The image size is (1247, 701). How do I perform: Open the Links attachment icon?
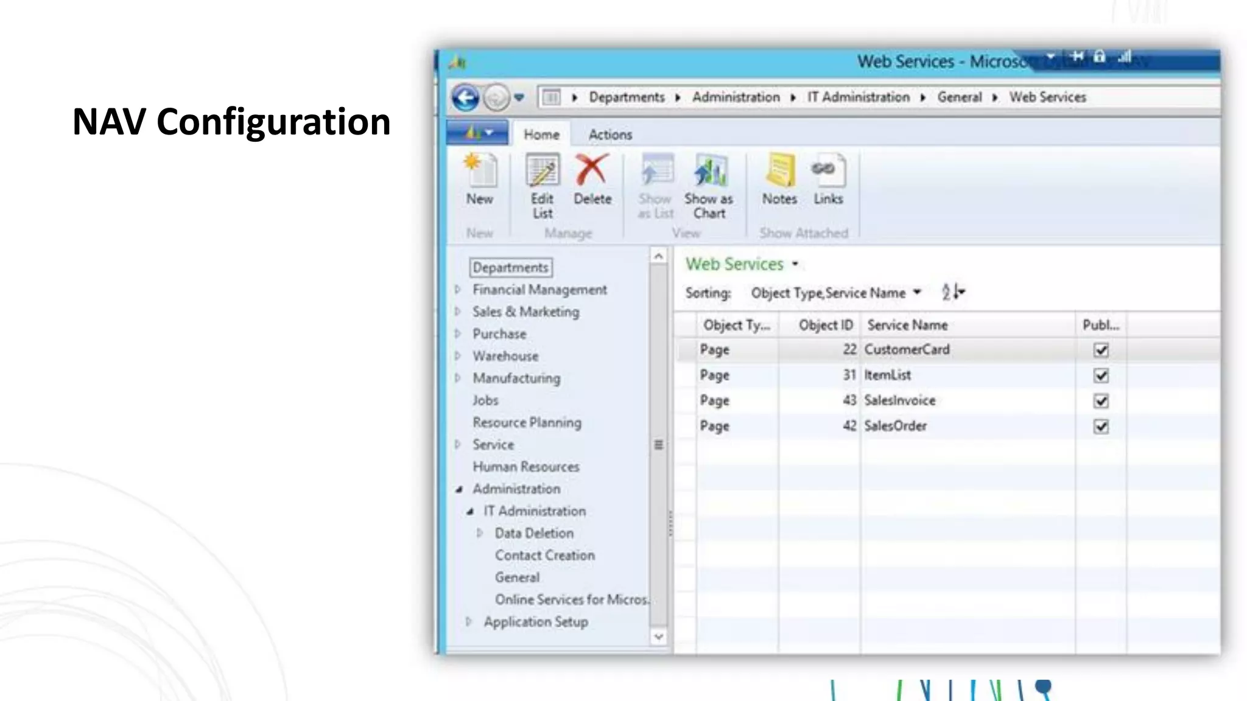tap(828, 171)
